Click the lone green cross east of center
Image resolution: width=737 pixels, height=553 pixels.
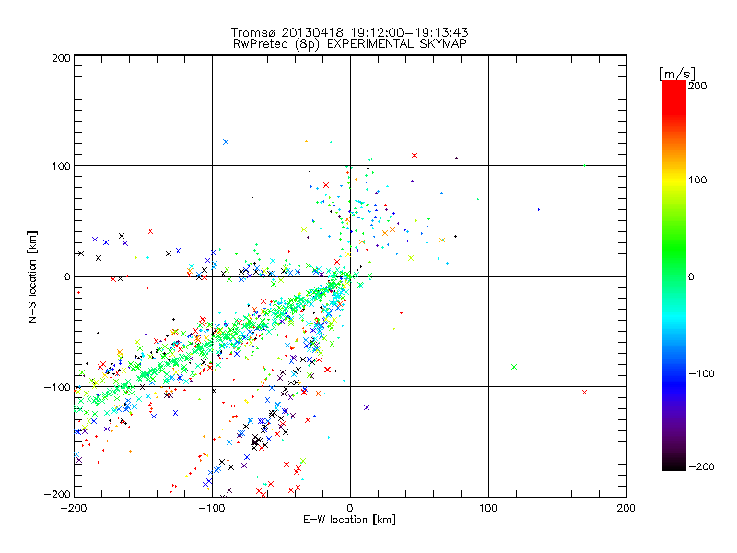coord(514,367)
